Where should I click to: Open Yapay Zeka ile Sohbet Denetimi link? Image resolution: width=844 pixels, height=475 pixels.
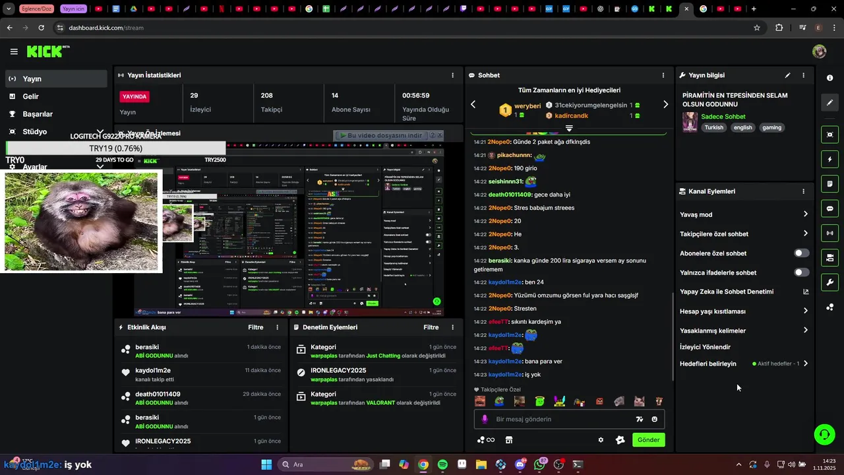point(744,292)
